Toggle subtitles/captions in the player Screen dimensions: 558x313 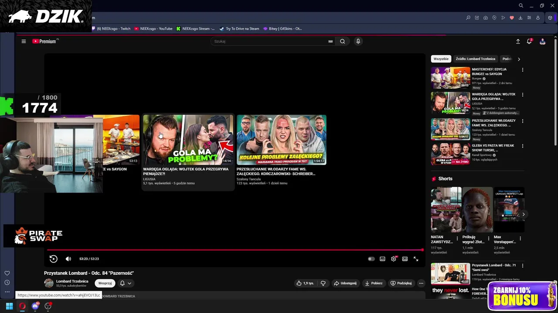pos(382,259)
